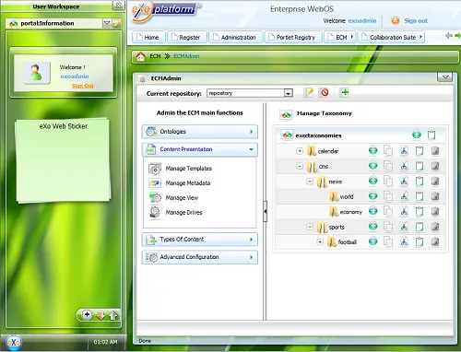This screenshot has width=461, height=352.
Task: Click the navigation back arrow at top right
Action: click(449, 36)
